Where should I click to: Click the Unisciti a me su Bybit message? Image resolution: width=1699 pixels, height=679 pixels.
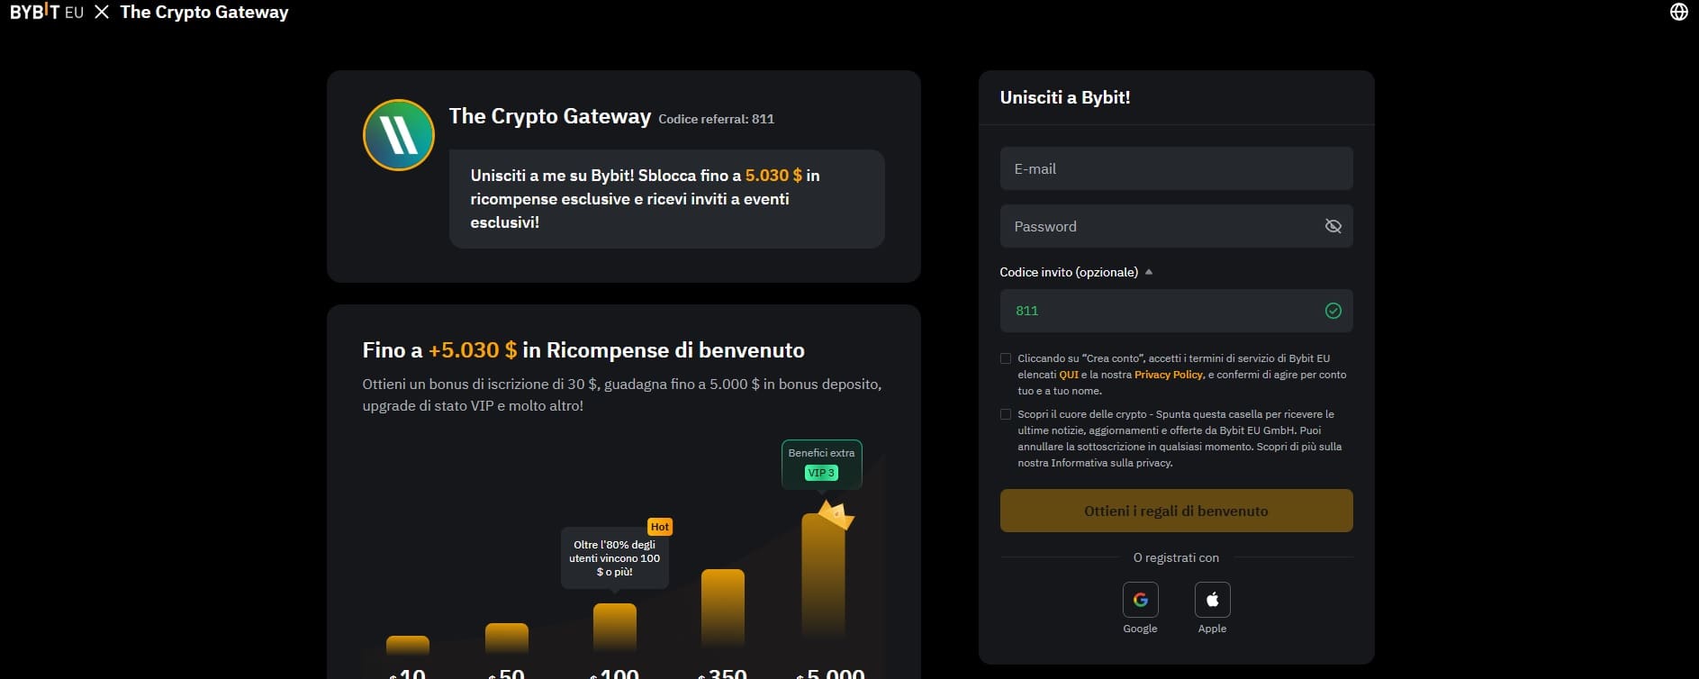[666, 199]
